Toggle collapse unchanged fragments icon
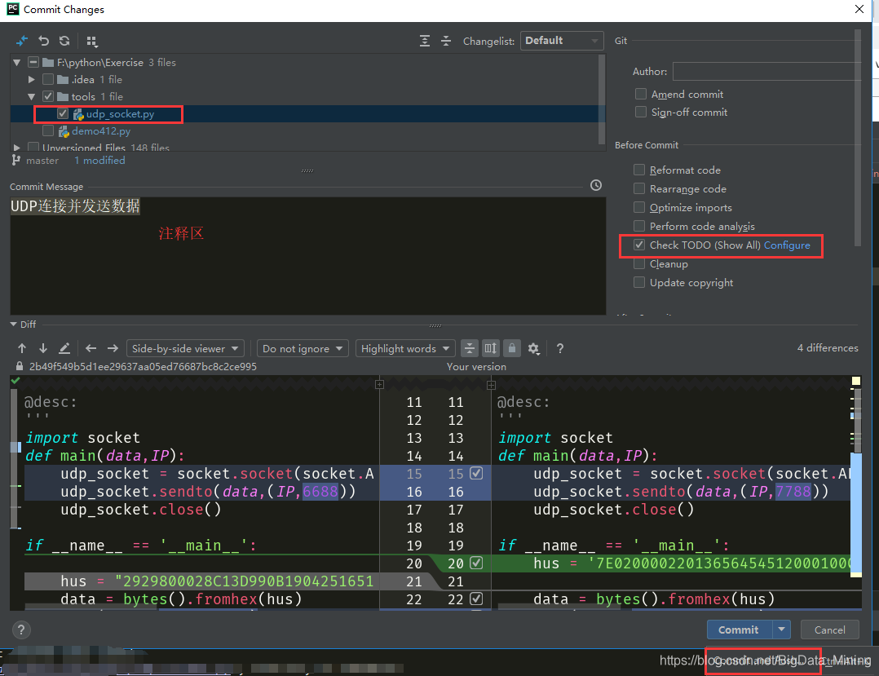 pos(469,349)
